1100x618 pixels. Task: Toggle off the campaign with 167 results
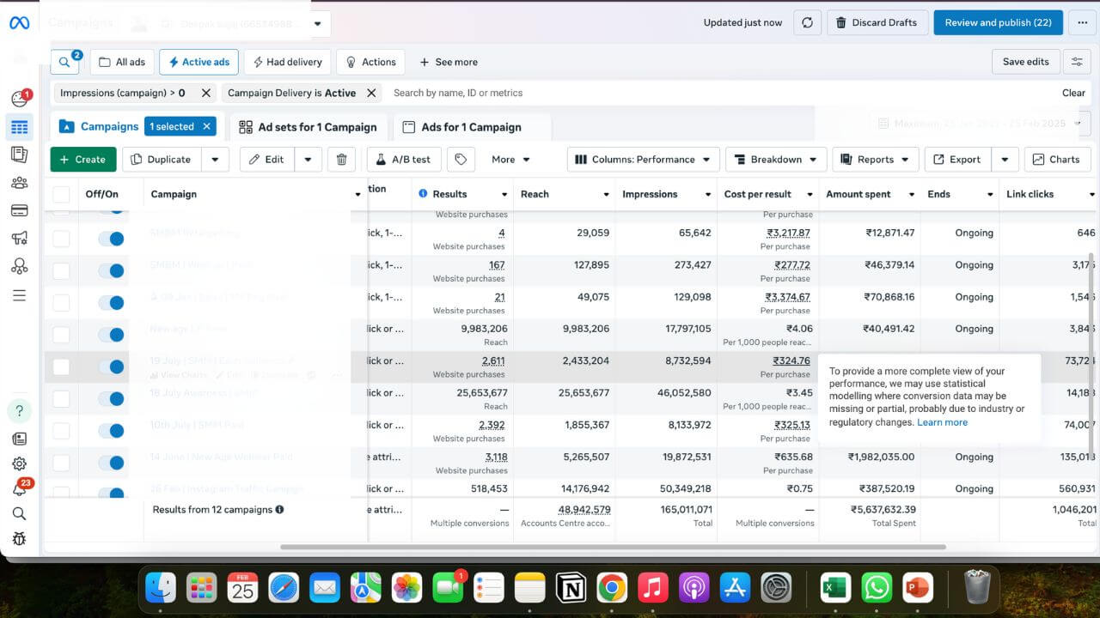point(111,270)
